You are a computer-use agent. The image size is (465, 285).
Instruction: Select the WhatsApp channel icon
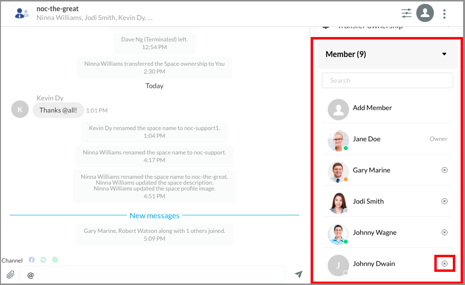click(55, 260)
